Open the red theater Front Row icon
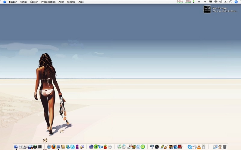 click(x=180, y=147)
